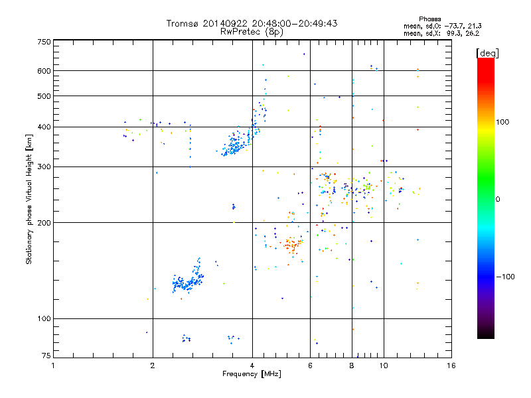Click the y-axis tick label '300'
531x398 pixels.
(44, 167)
